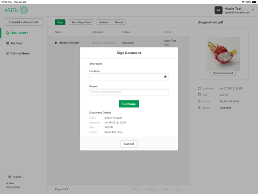
Task: Click dragon-fruit.pdf file name in list
Action: point(69,43)
